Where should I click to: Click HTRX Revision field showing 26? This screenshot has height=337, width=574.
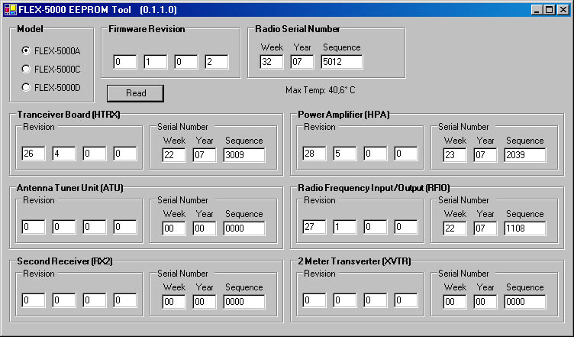34,154
